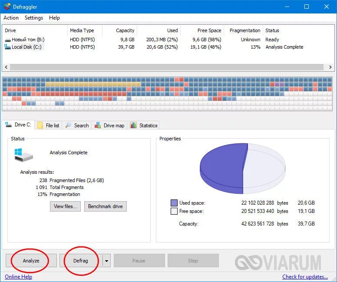Screen dimensions: 337x282
Task: Click the Benchmark drive button
Action: (105, 206)
